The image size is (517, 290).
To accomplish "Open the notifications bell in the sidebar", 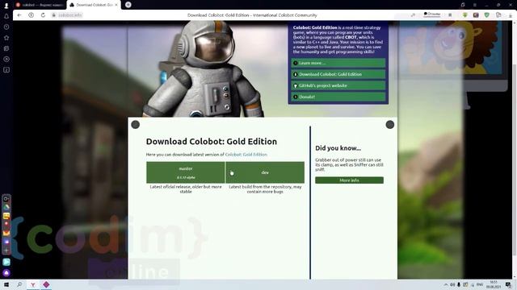I will 6,16.
